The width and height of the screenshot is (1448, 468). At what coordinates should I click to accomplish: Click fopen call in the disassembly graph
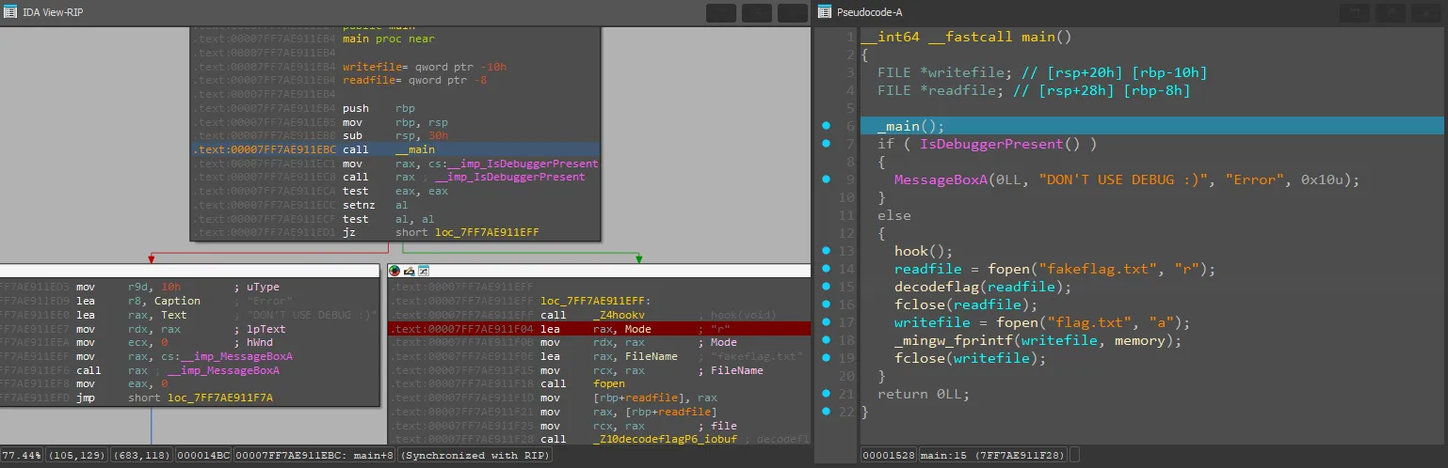609,383
